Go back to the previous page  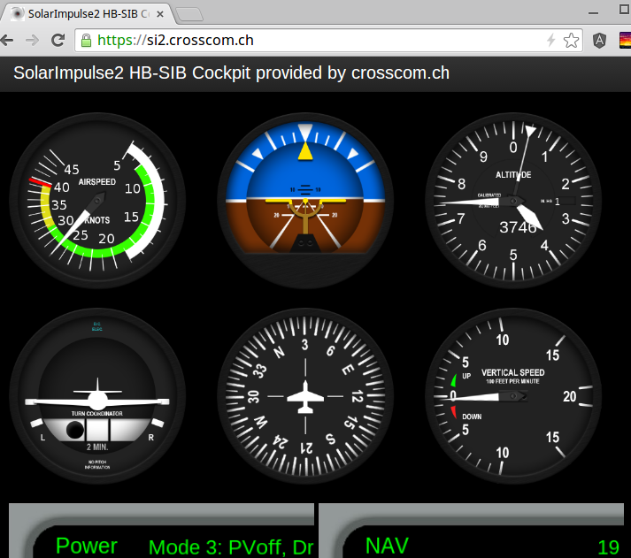point(9,40)
